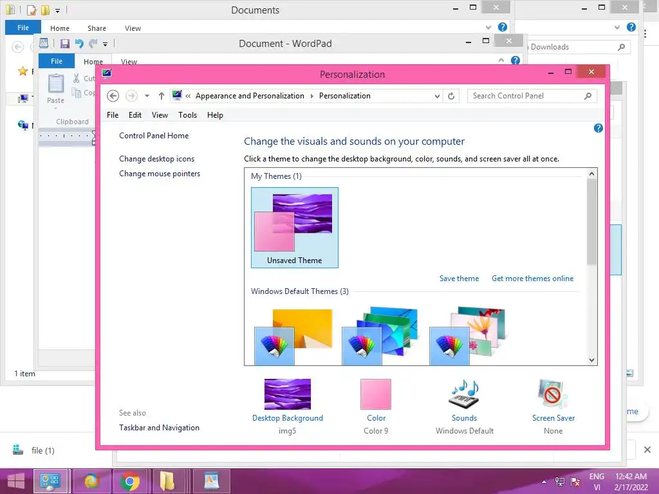
Task: Select the blue lines default theme
Action: pyautogui.click(x=380, y=336)
